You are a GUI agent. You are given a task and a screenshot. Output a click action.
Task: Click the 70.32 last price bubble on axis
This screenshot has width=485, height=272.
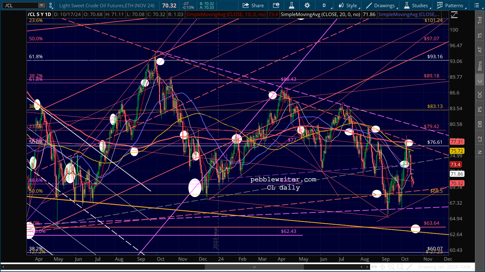[x=457, y=183]
